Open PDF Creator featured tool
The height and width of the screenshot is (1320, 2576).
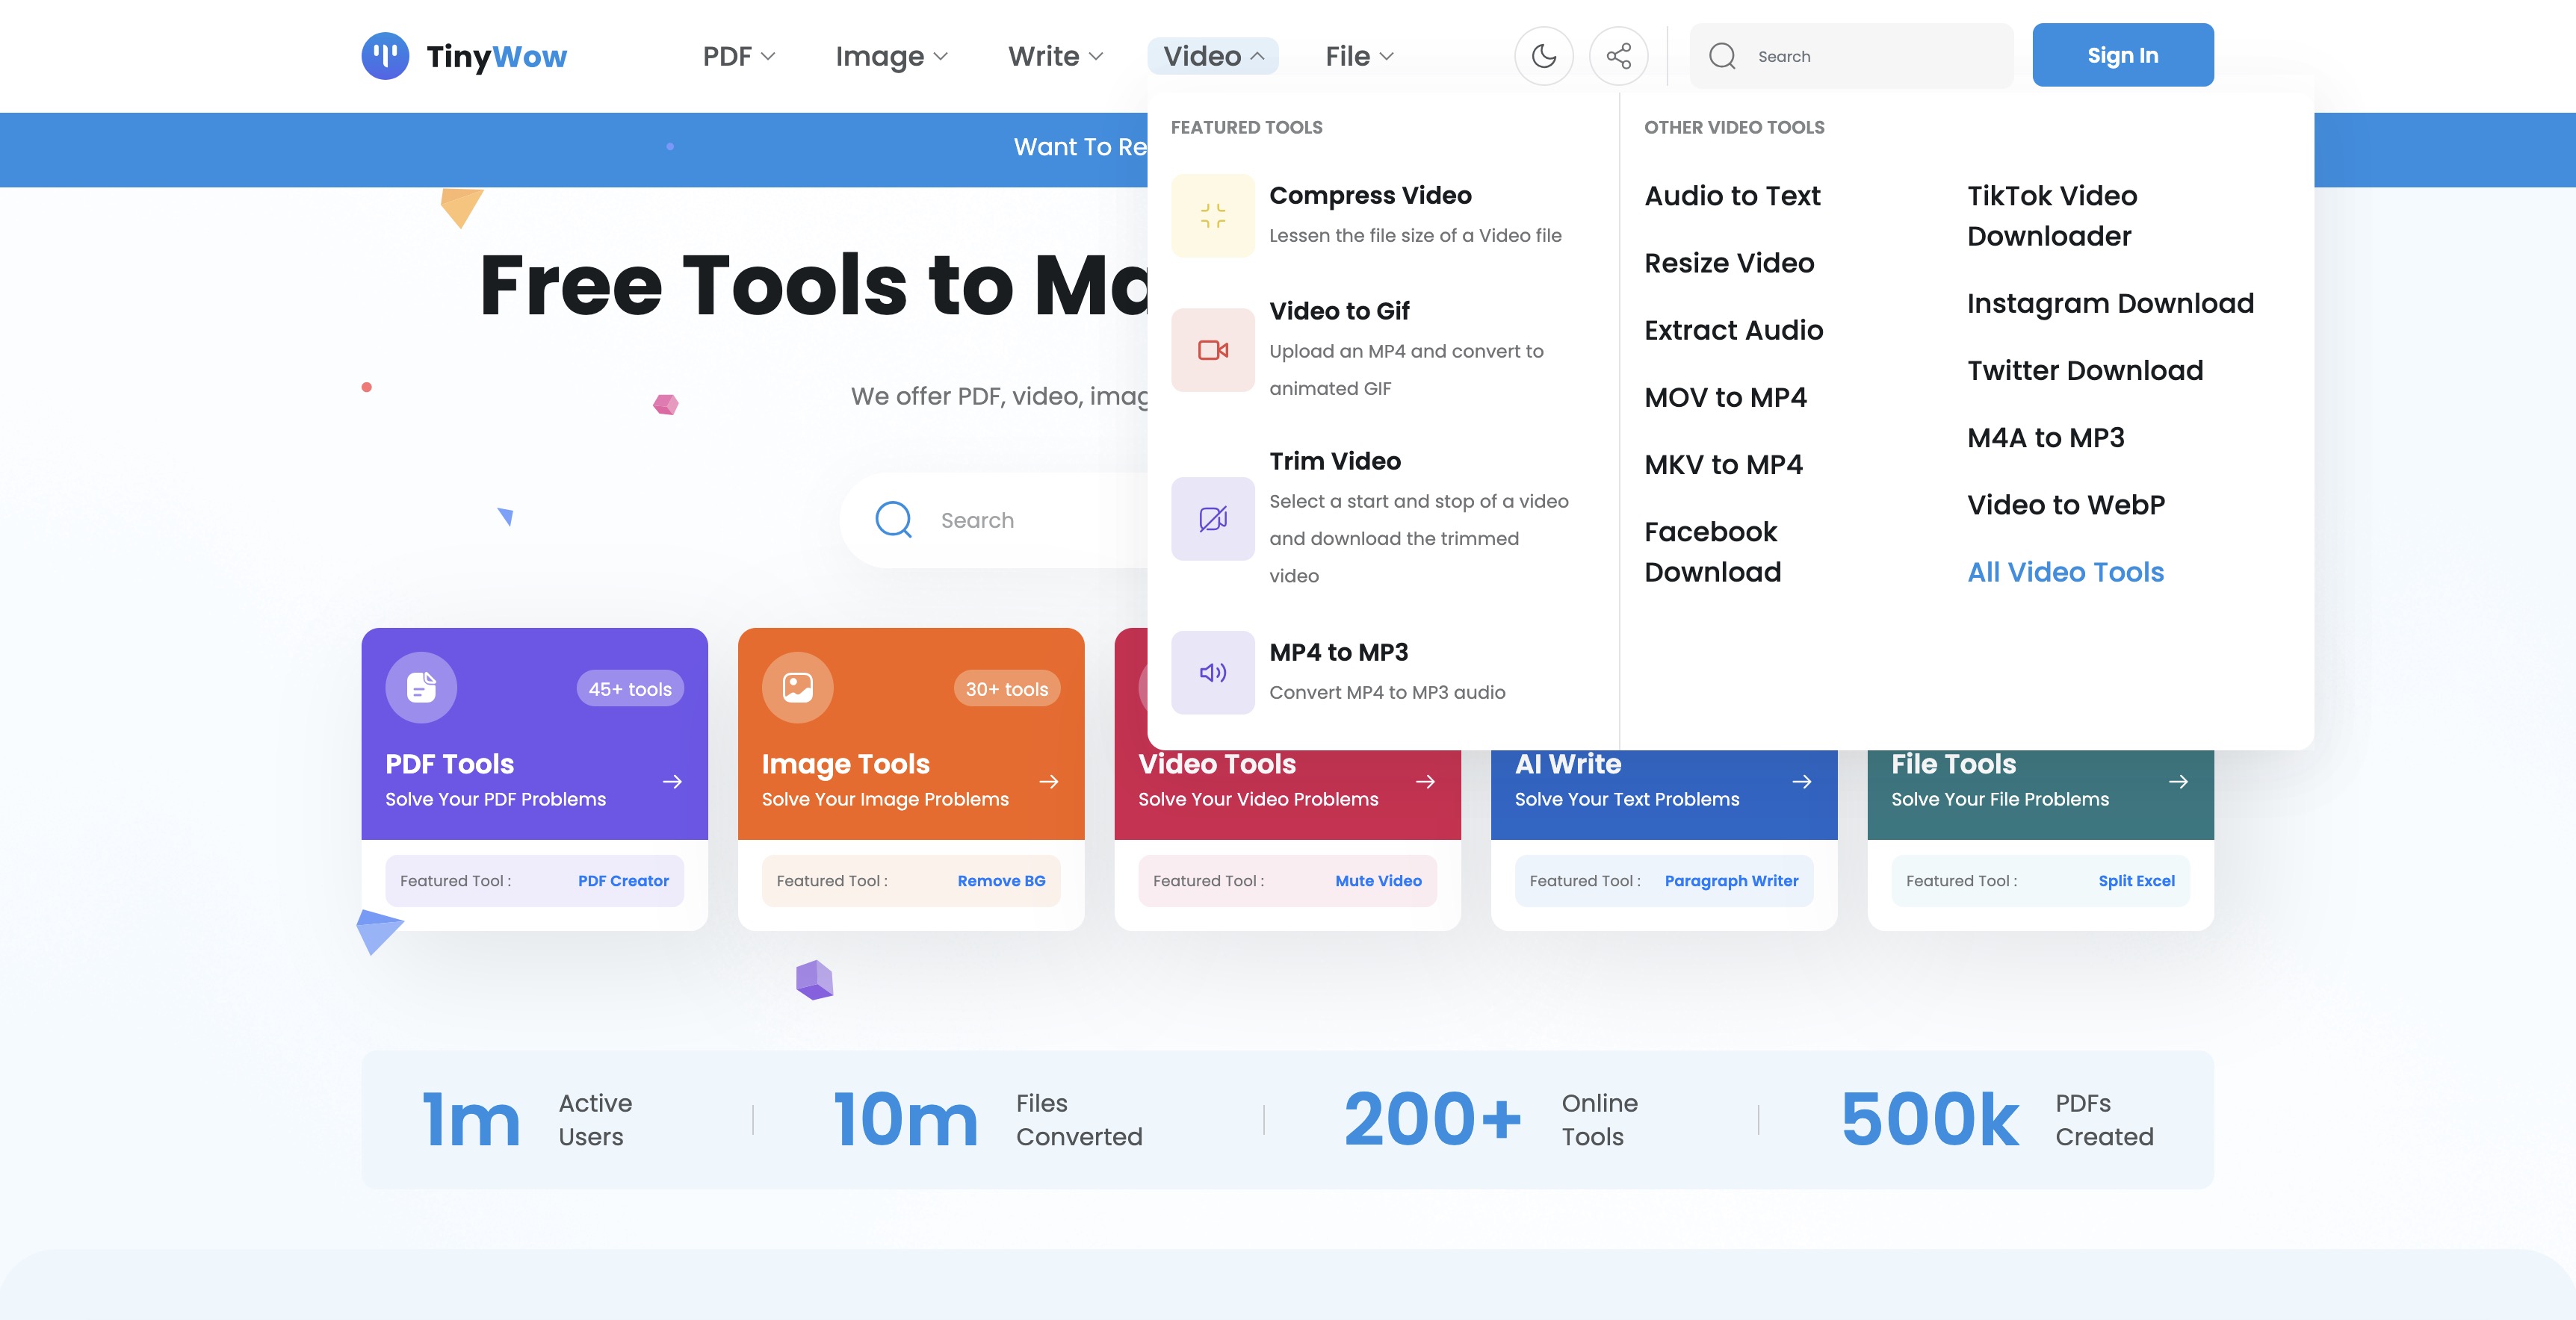point(623,880)
